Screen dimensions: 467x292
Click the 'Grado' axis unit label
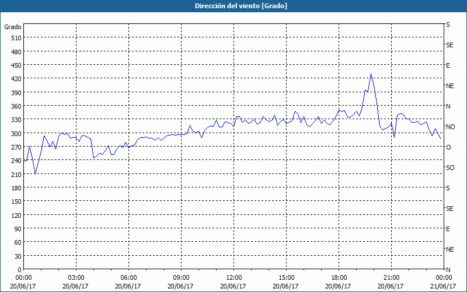tap(13, 27)
